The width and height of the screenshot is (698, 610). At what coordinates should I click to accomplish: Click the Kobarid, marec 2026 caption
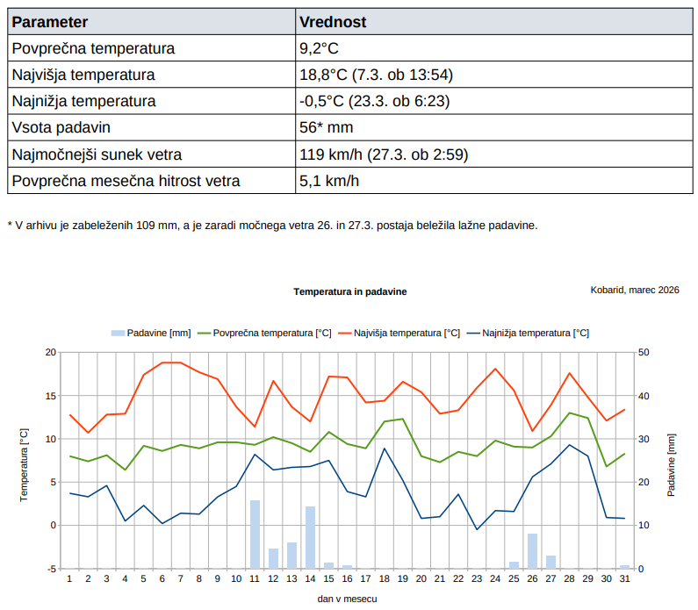[x=636, y=290]
